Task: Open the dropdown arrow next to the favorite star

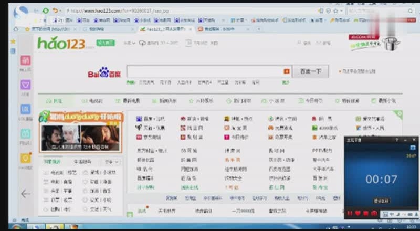Action: point(341,11)
